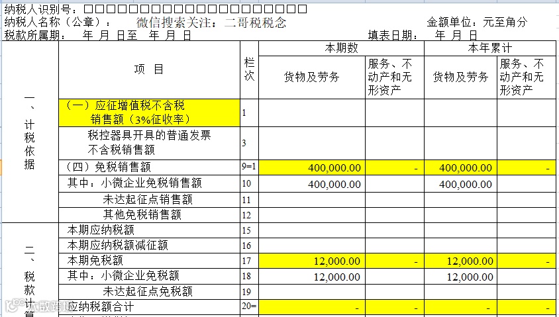Select empty row 1 本期数 货物及劳务 cell
559x317 pixels.
point(312,113)
